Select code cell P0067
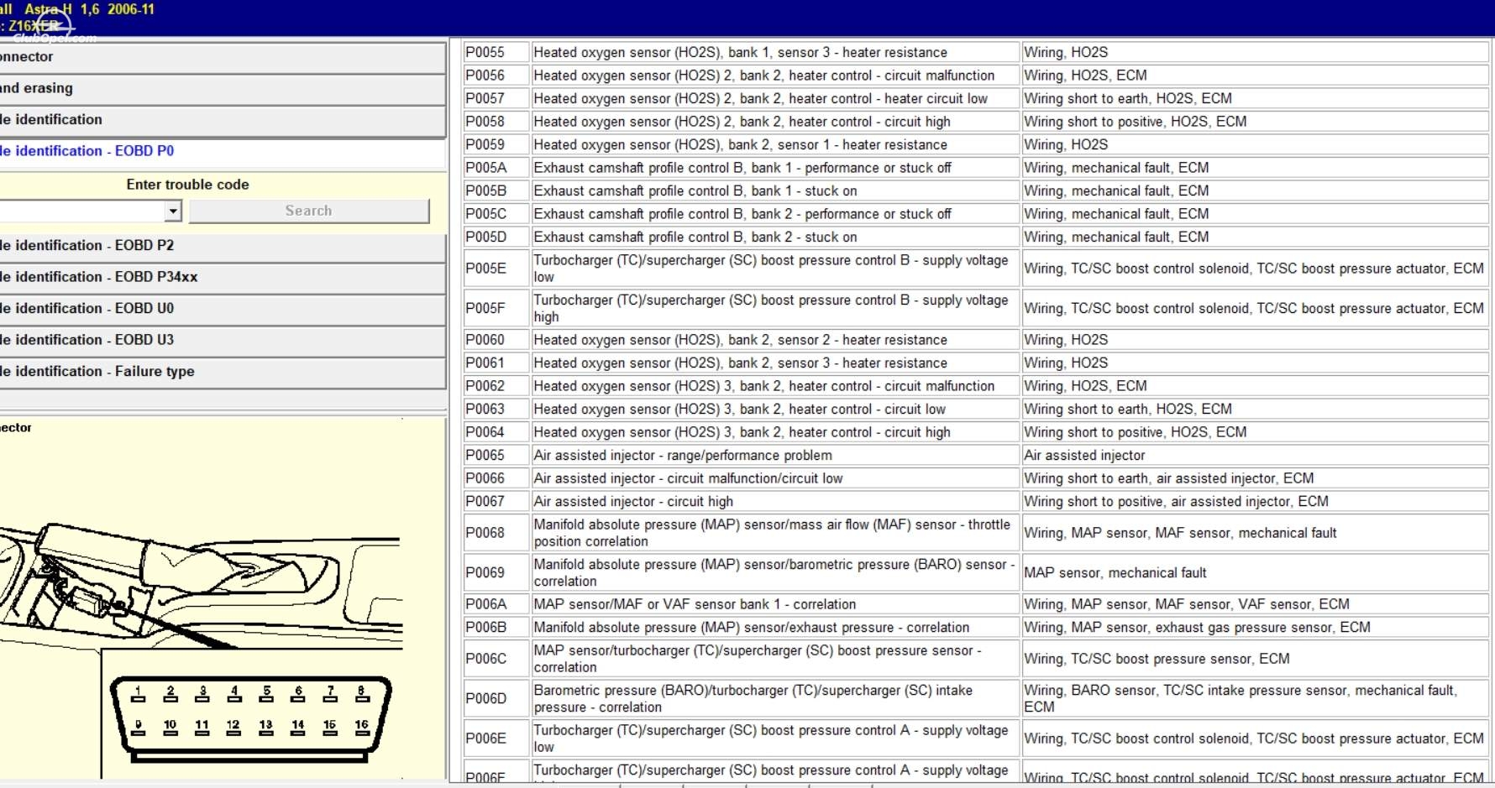The height and width of the screenshot is (788, 1495). tap(496, 501)
